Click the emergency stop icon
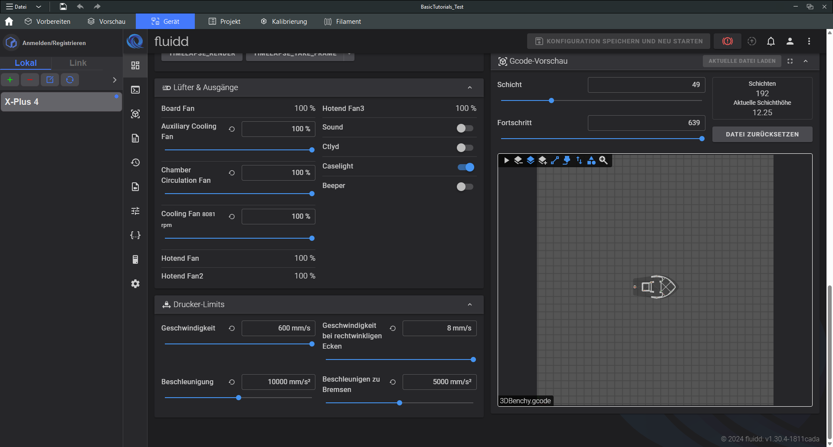 point(727,41)
